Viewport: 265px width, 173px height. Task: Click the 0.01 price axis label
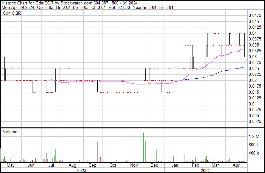253,104
